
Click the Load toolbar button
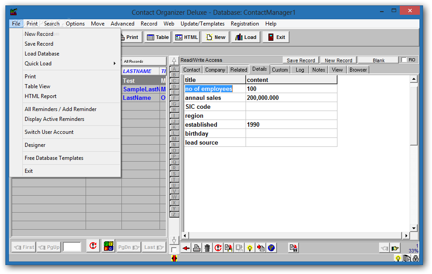pyautogui.click(x=246, y=37)
